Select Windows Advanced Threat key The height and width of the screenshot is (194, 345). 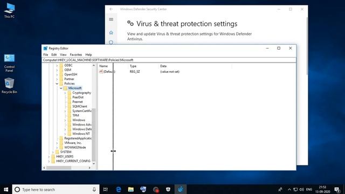click(82, 124)
